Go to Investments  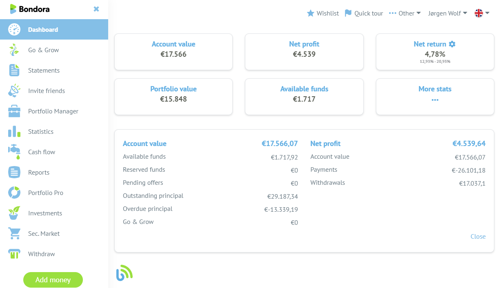coord(54,213)
